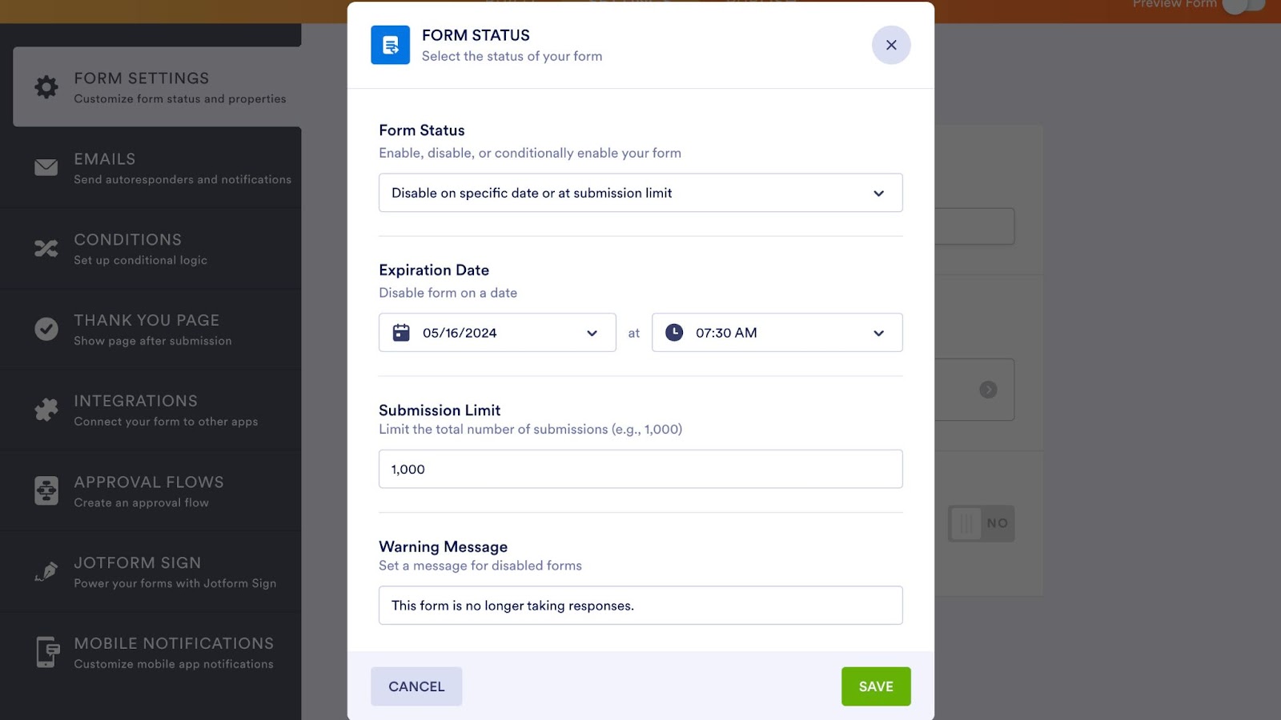Click the Form Settings gear icon

pyautogui.click(x=46, y=86)
